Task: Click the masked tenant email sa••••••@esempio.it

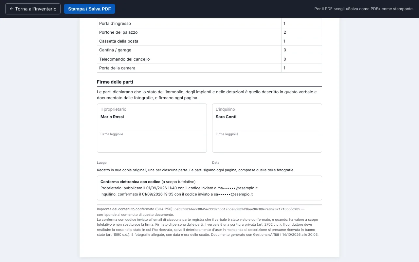Action: (x=233, y=194)
